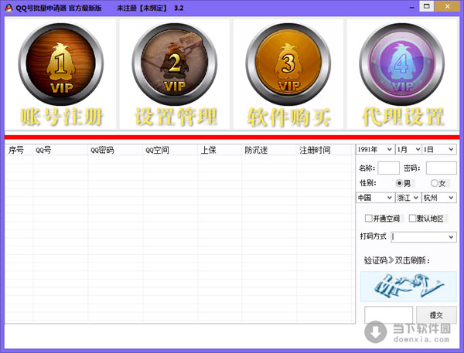Click the 注册时间 column header
The width and height of the screenshot is (464, 353).
pos(326,150)
